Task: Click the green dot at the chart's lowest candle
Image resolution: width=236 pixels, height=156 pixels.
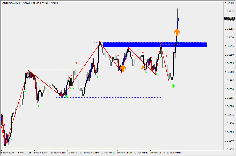Action: pos(11,139)
